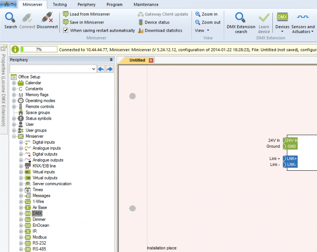Click Load from Miniserver

pyautogui.click(x=86, y=14)
